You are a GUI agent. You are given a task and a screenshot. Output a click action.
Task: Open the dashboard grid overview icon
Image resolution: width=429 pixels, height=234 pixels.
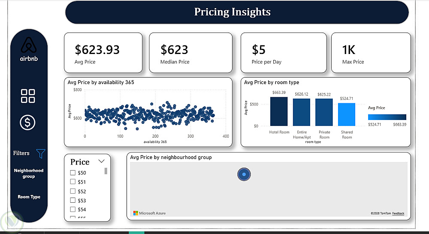(28, 96)
